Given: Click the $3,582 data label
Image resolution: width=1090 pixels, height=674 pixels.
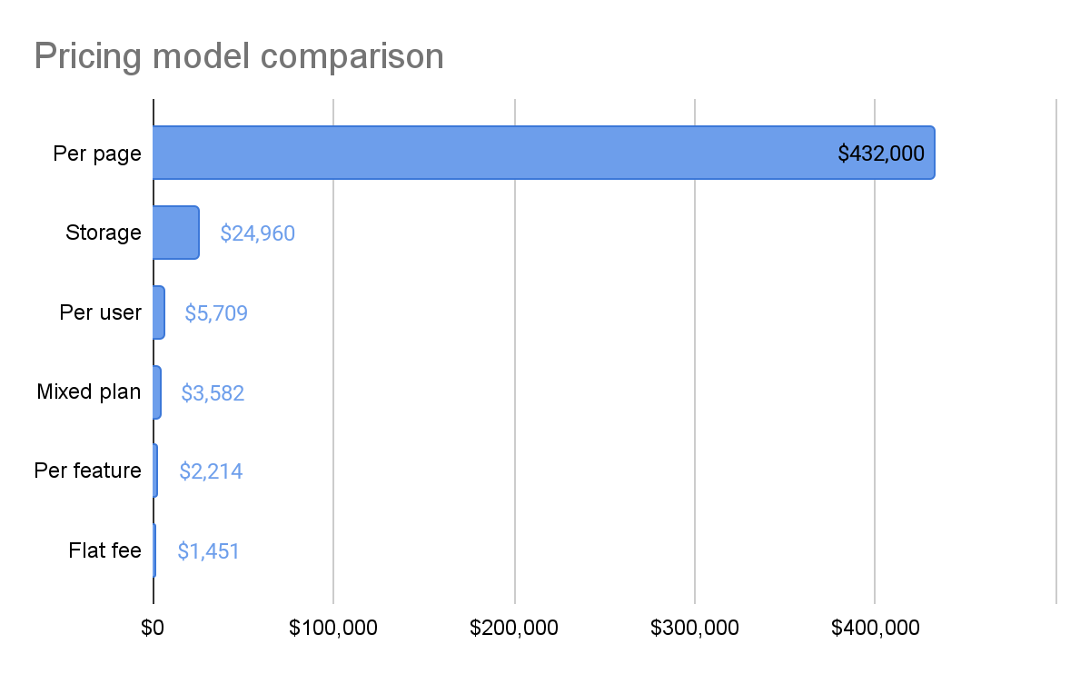Looking at the screenshot, I should 213,393.
